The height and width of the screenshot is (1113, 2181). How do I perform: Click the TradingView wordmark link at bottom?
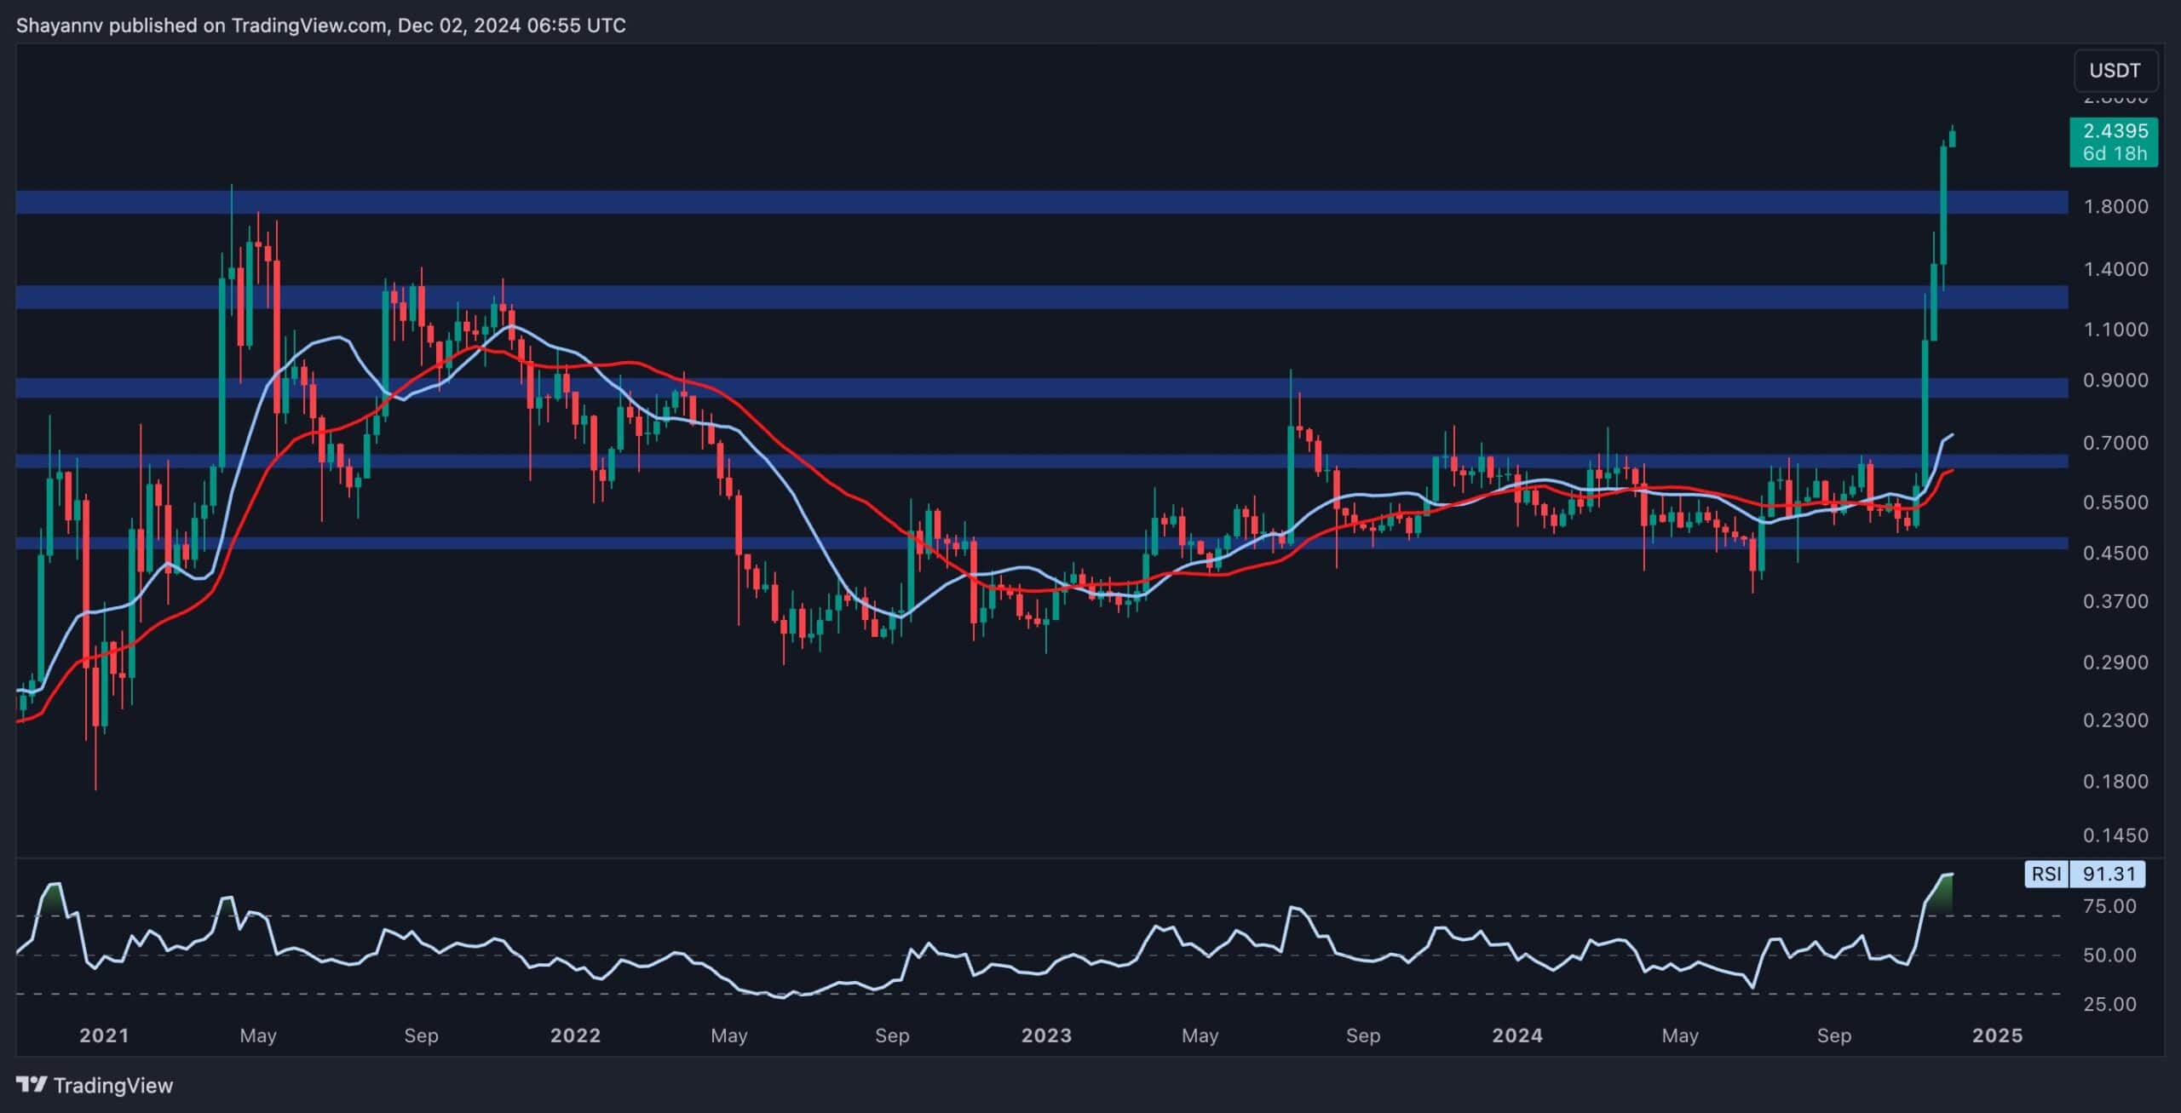(113, 1085)
